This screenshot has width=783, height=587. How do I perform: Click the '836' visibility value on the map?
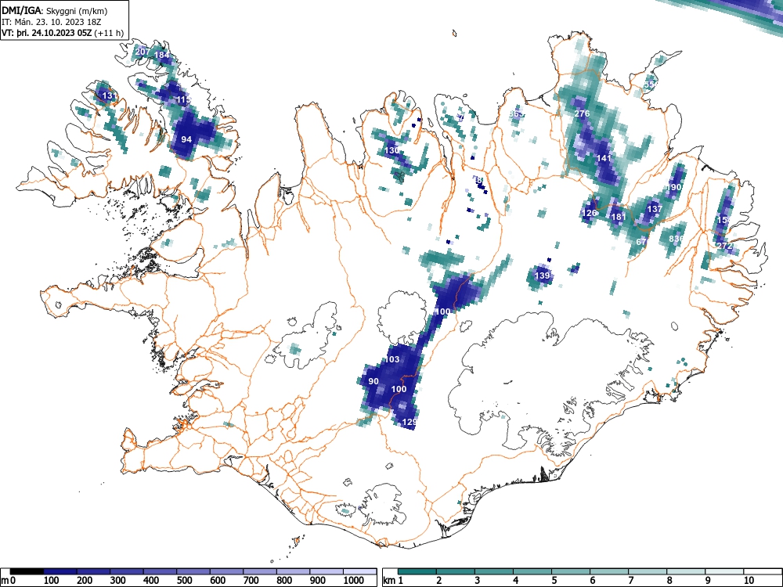pos(676,239)
